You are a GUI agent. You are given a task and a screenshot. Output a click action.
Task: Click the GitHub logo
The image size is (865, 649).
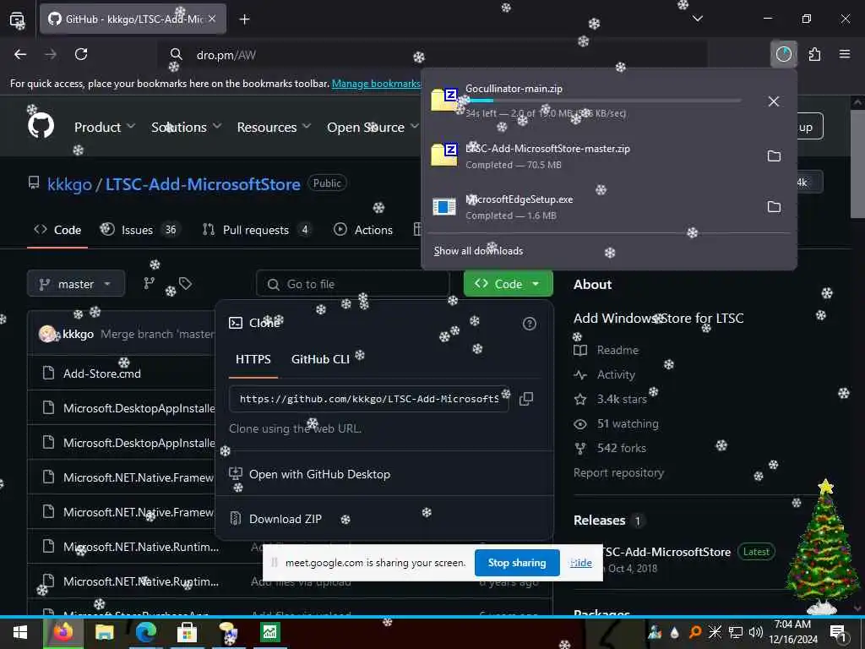click(x=41, y=126)
